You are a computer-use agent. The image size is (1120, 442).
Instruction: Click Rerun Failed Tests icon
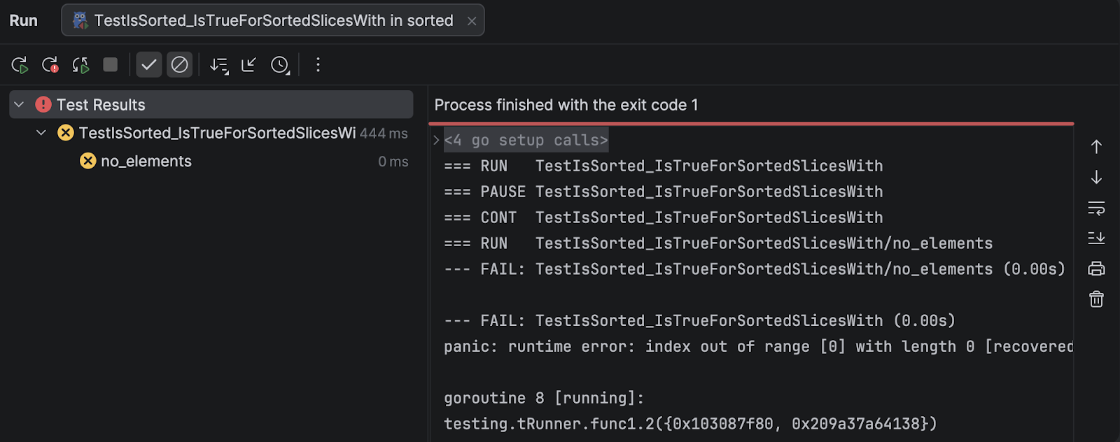tap(50, 65)
